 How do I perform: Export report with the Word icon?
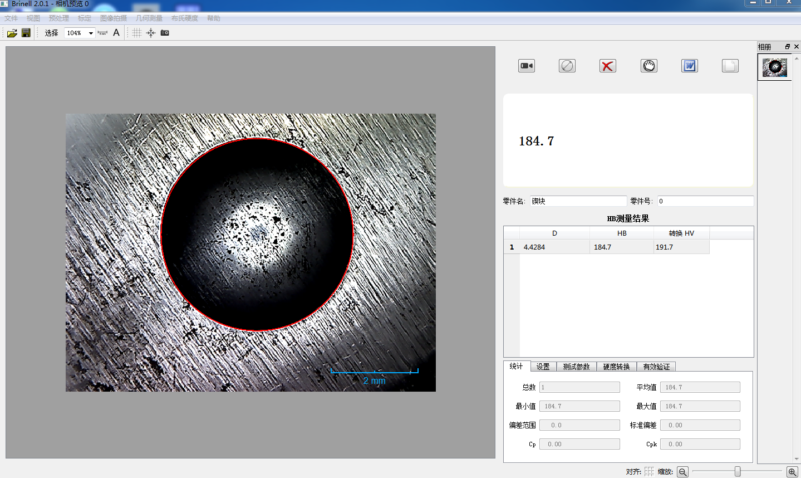(x=690, y=66)
